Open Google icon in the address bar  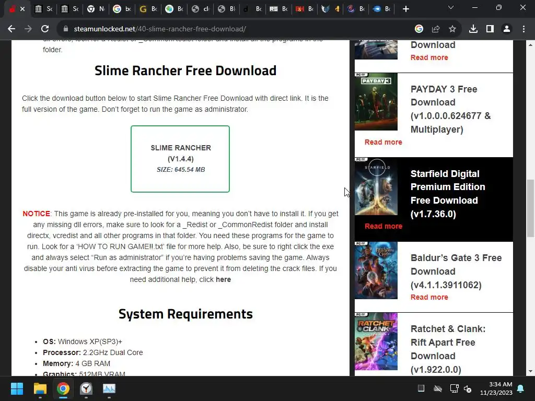click(x=419, y=29)
